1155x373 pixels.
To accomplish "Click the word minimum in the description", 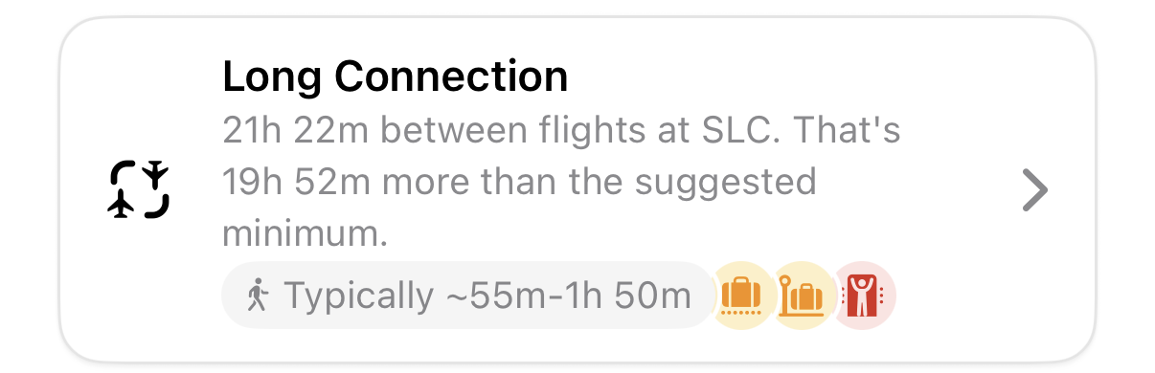I will (x=305, y=234).
